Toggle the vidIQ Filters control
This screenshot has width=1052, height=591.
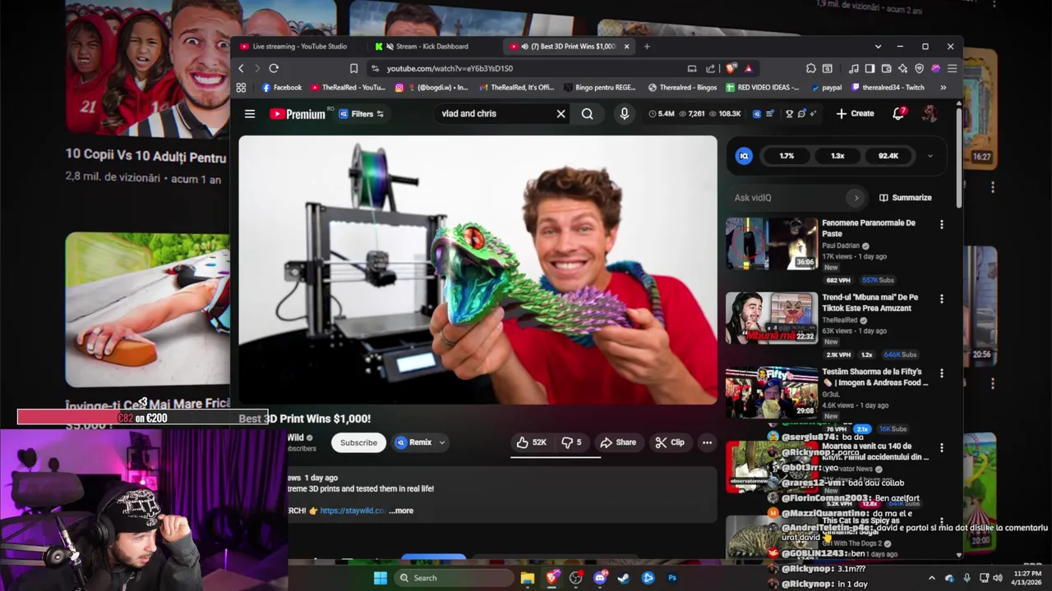pyautogui.click(x=362, y=114)
